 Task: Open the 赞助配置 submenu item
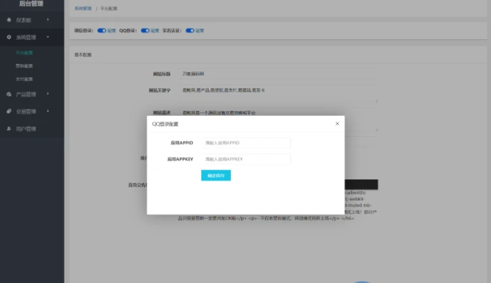point(25,66)
